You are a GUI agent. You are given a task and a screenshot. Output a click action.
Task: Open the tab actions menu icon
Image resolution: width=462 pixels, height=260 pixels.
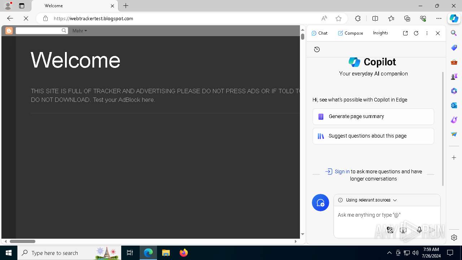click(22, 6)
